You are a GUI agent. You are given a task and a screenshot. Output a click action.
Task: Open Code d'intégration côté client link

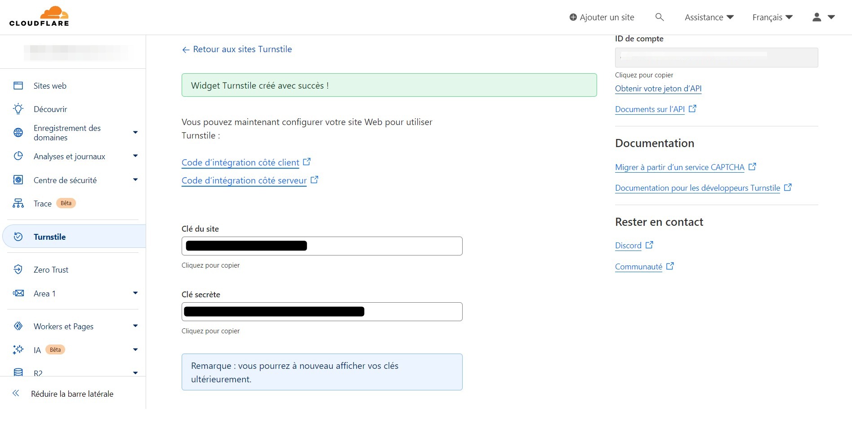(240, 162)
